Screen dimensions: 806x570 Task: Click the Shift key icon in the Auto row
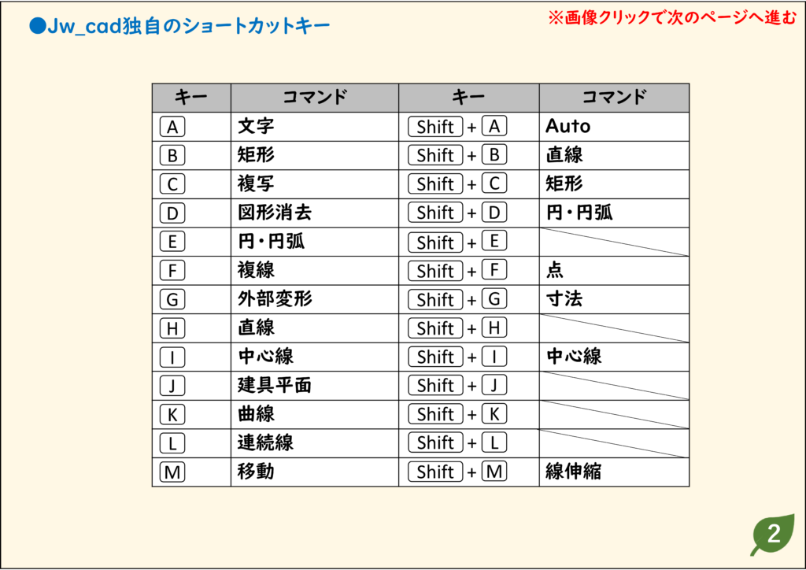[x=435, y=127]
